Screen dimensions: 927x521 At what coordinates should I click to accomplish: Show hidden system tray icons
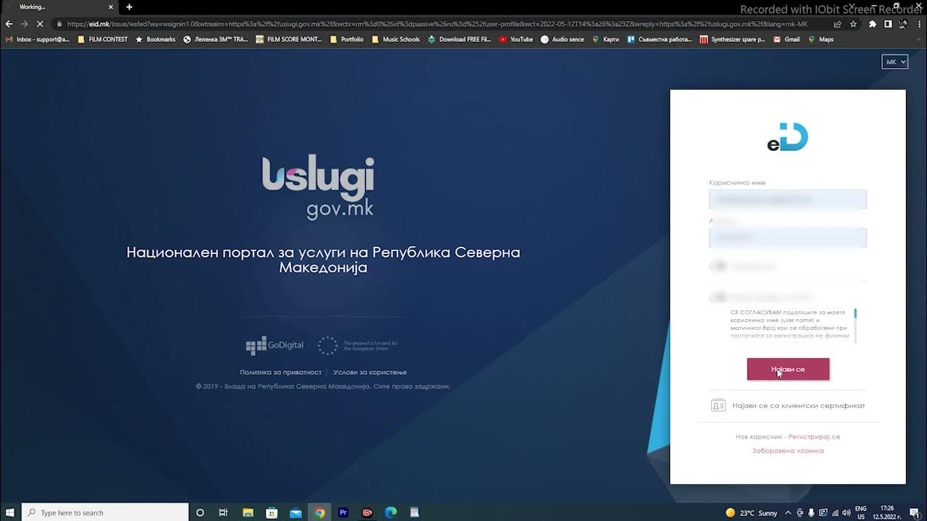coord(788,512)
